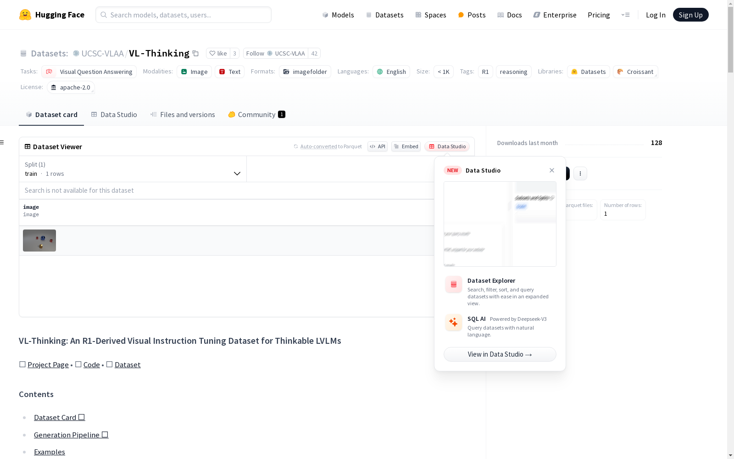Click the follower count 42
This screenshot has width=734, height=459.
coord(314,53)
